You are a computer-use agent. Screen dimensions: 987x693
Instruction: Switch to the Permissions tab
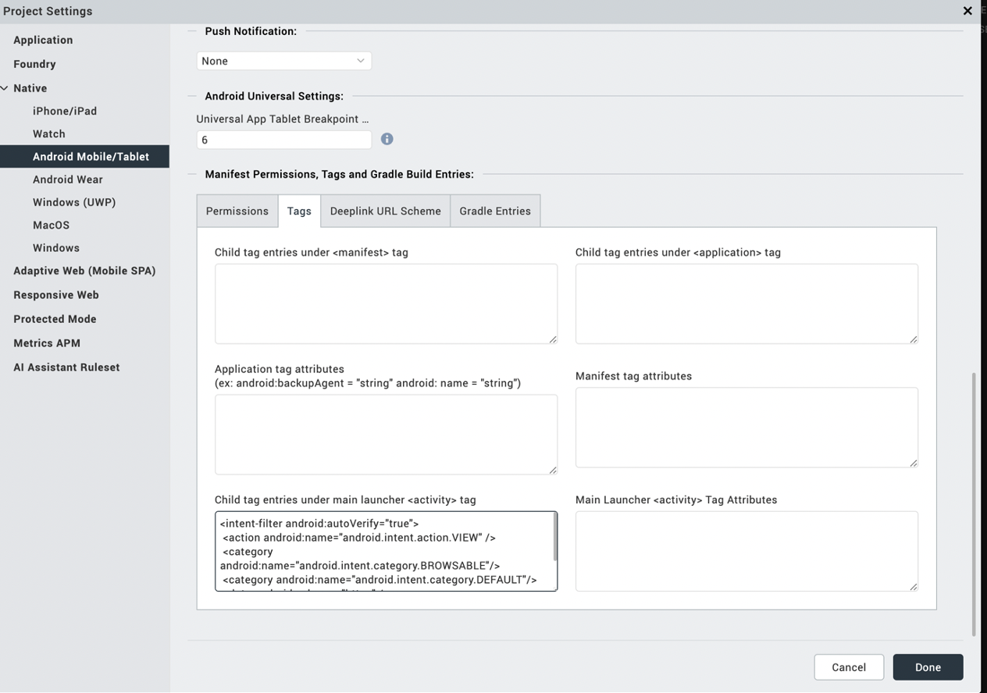click(237, 211)
